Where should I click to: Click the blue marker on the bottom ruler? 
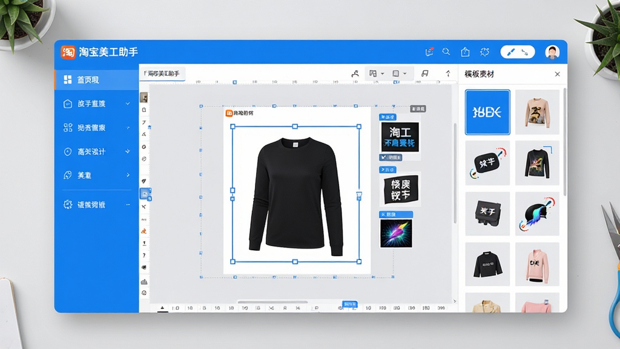point(349,304)
